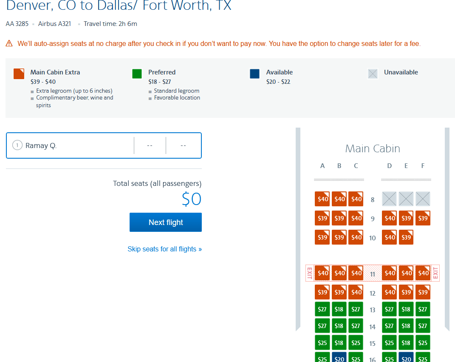Click the green Preferred legend swatch
The width and height of the screenshot is (455, 362).
(x=137, y=74)
